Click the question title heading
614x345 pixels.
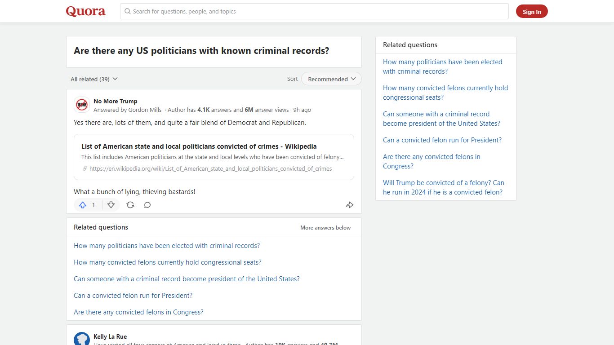(x=201, y=51)
